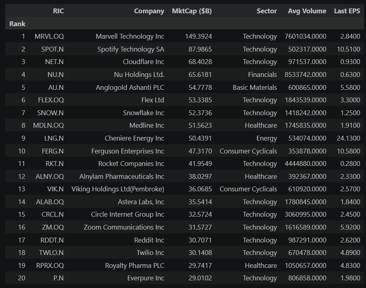This screenshot has width=366, height=288.
Task: Select the P.N ticker cell
Action: (58, 278)
